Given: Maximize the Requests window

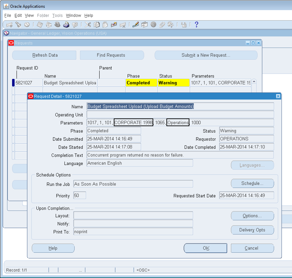Looking at the screenshot, I should click(253, 43).
